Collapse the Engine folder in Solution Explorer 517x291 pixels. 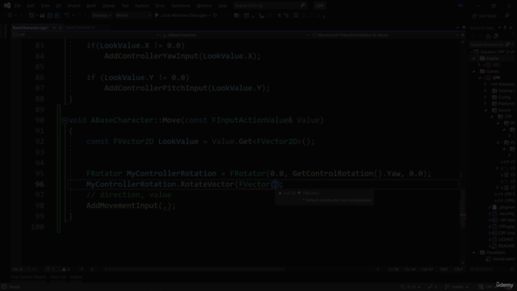tap(474, 58)
